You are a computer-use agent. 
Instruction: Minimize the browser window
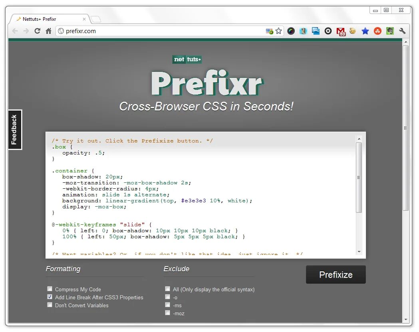[x=375, y=10]
